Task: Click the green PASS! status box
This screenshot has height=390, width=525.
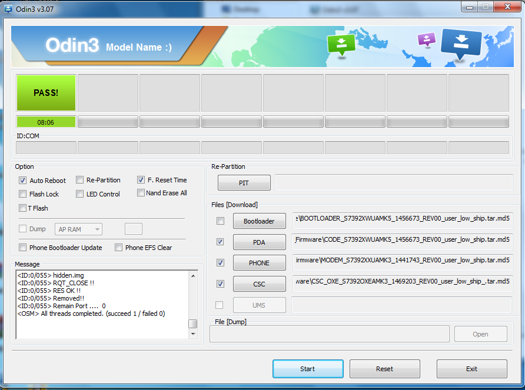Action: (46, 93)
